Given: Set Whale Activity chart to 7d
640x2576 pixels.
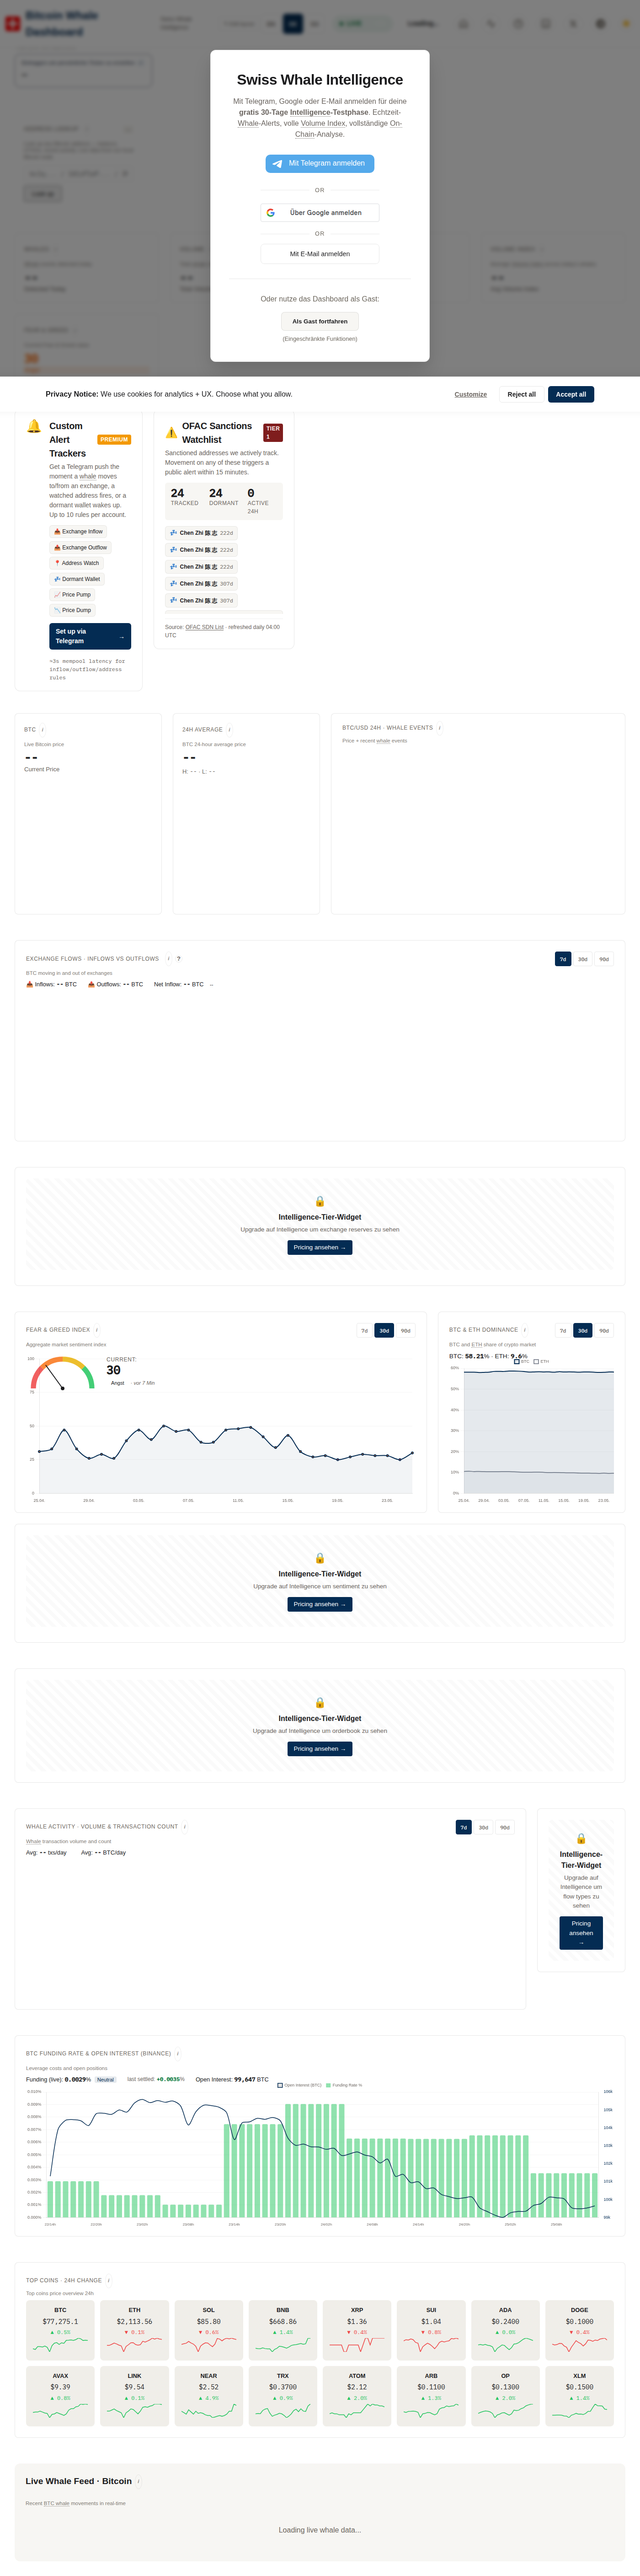Looking at the screenshot, I should 463,1827.
